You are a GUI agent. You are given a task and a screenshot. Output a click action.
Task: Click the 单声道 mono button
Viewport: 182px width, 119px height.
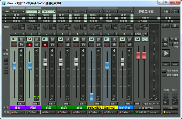pyautogui.click(x=138, y=34)
